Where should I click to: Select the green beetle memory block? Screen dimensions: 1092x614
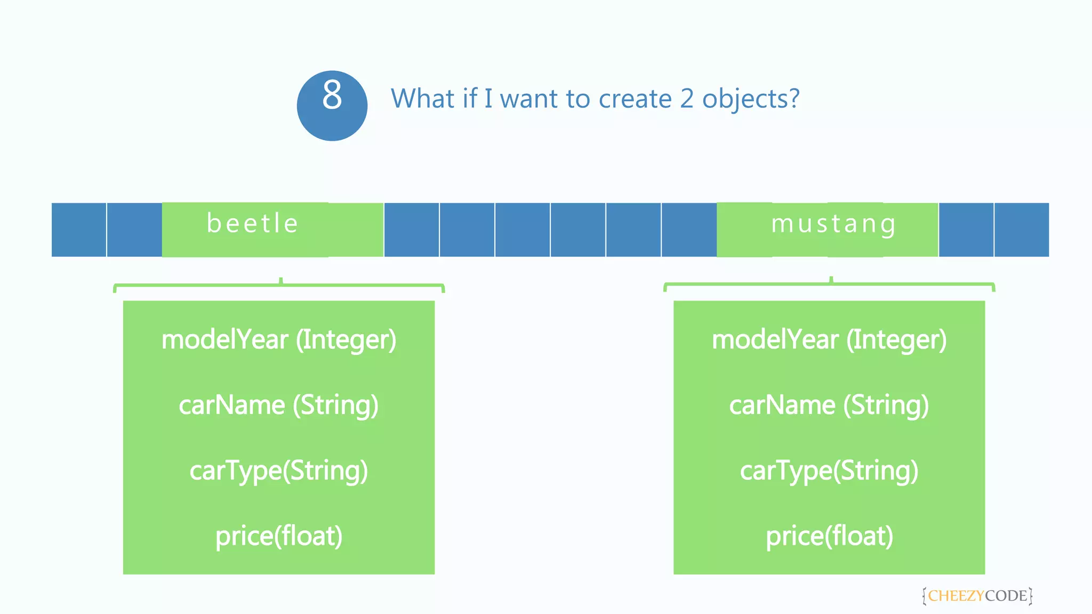(272, 229)
